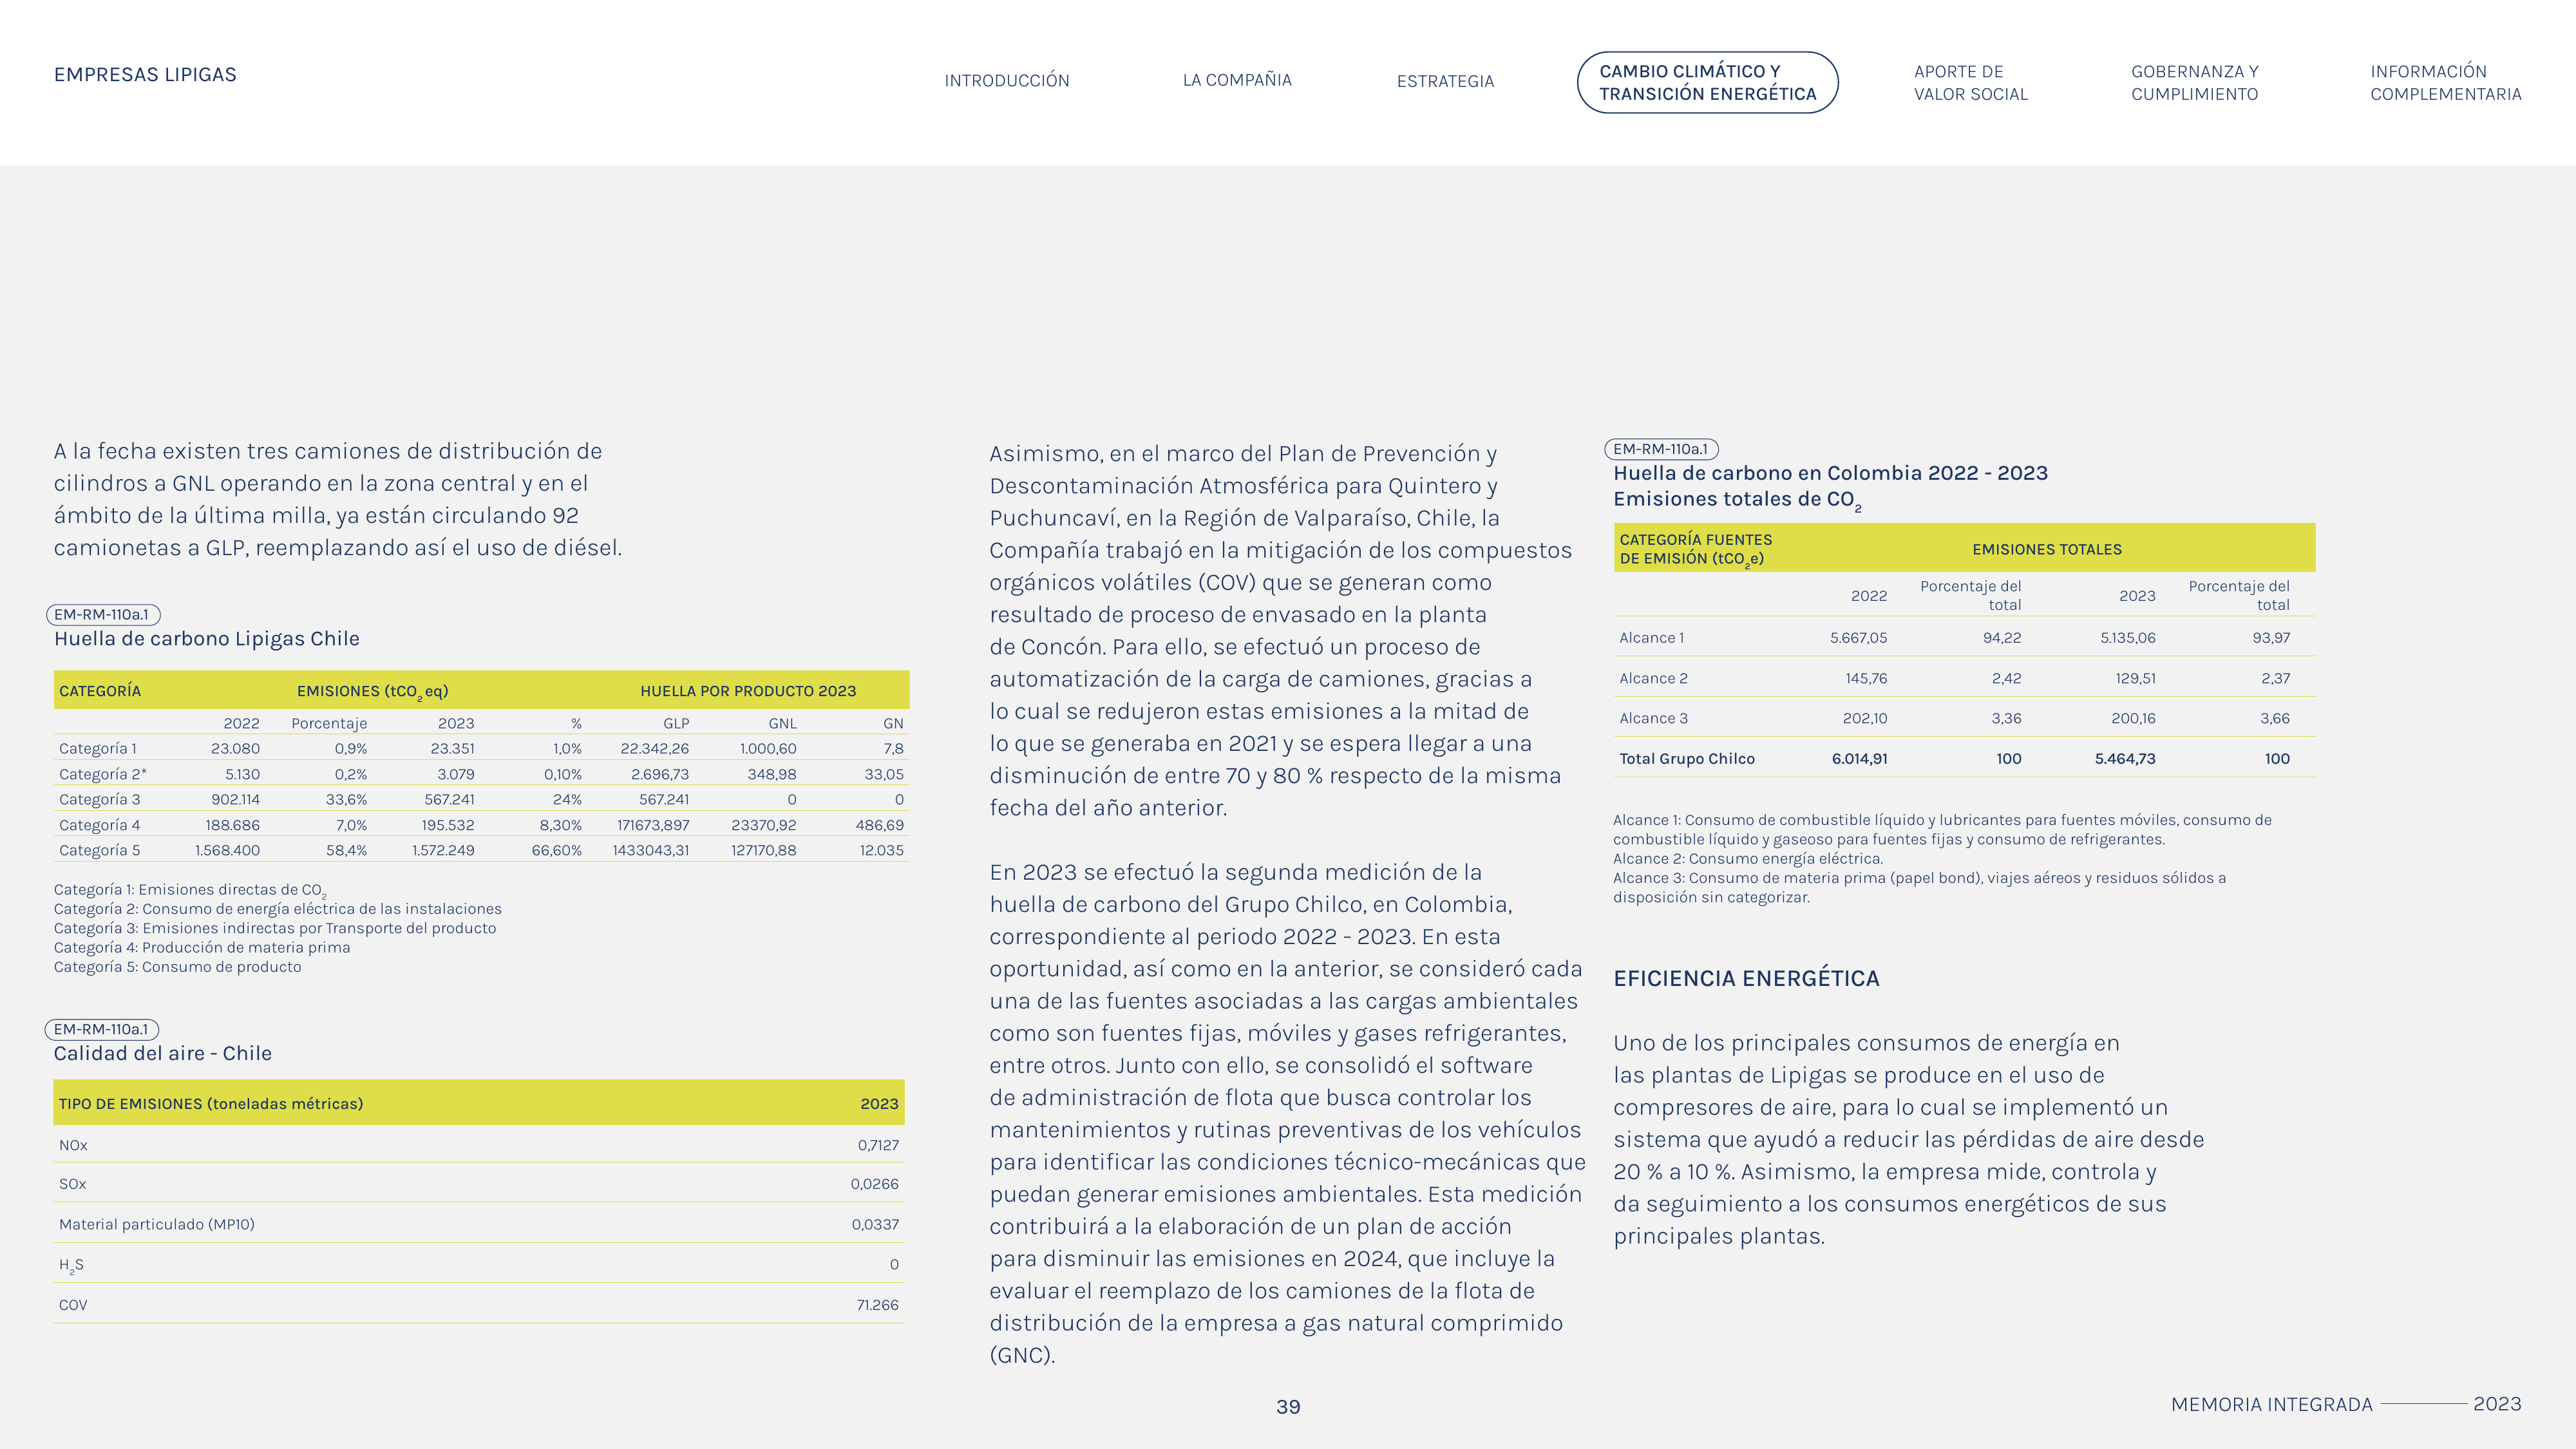Select GNL value 127170,88
Viewport: 2576px width, 1449px height.
(x=763, y=850)
